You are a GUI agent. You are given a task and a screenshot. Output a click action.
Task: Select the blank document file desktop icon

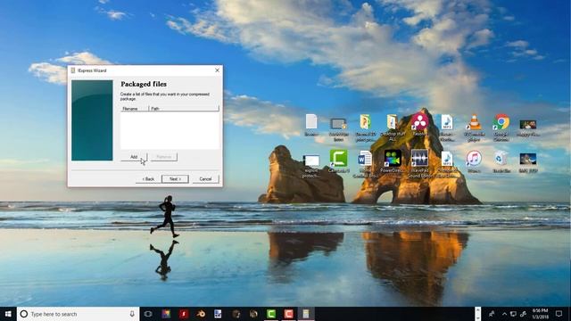coord(311,125)
